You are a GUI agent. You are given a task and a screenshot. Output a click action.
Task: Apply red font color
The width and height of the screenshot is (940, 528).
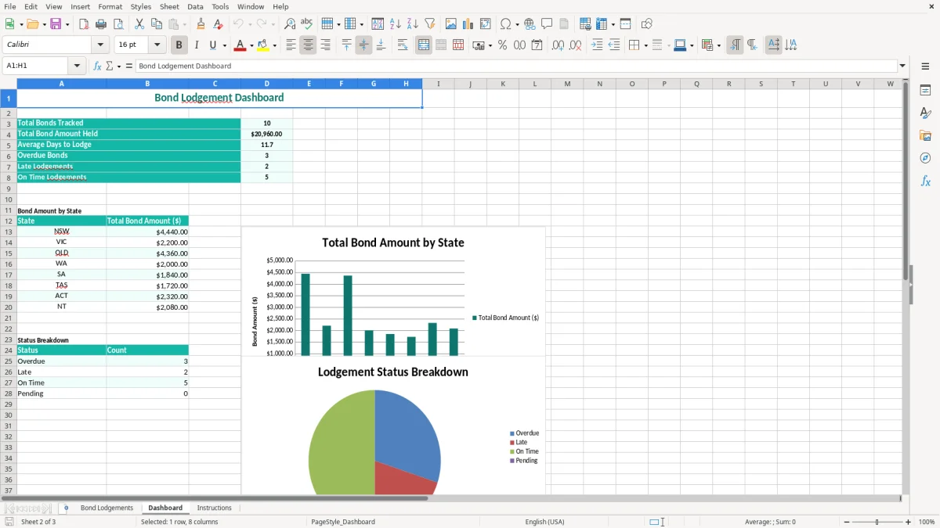pos(240,45)
